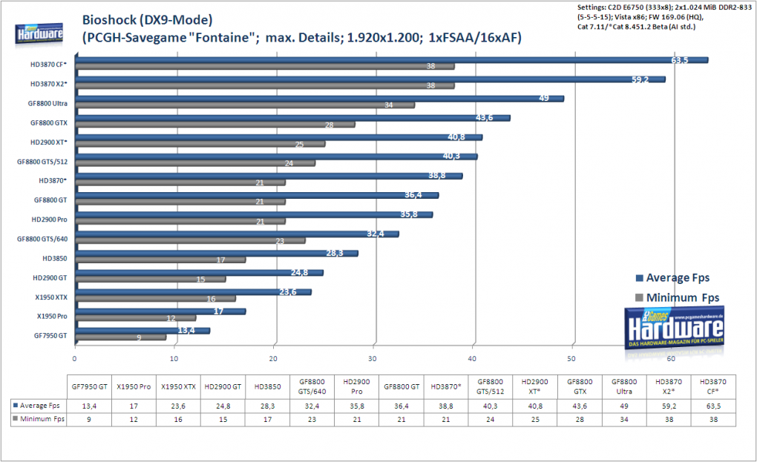757x462 pixels.
Task: Click the GF8800 Ultra column header in table
Action: click(624, 387)
